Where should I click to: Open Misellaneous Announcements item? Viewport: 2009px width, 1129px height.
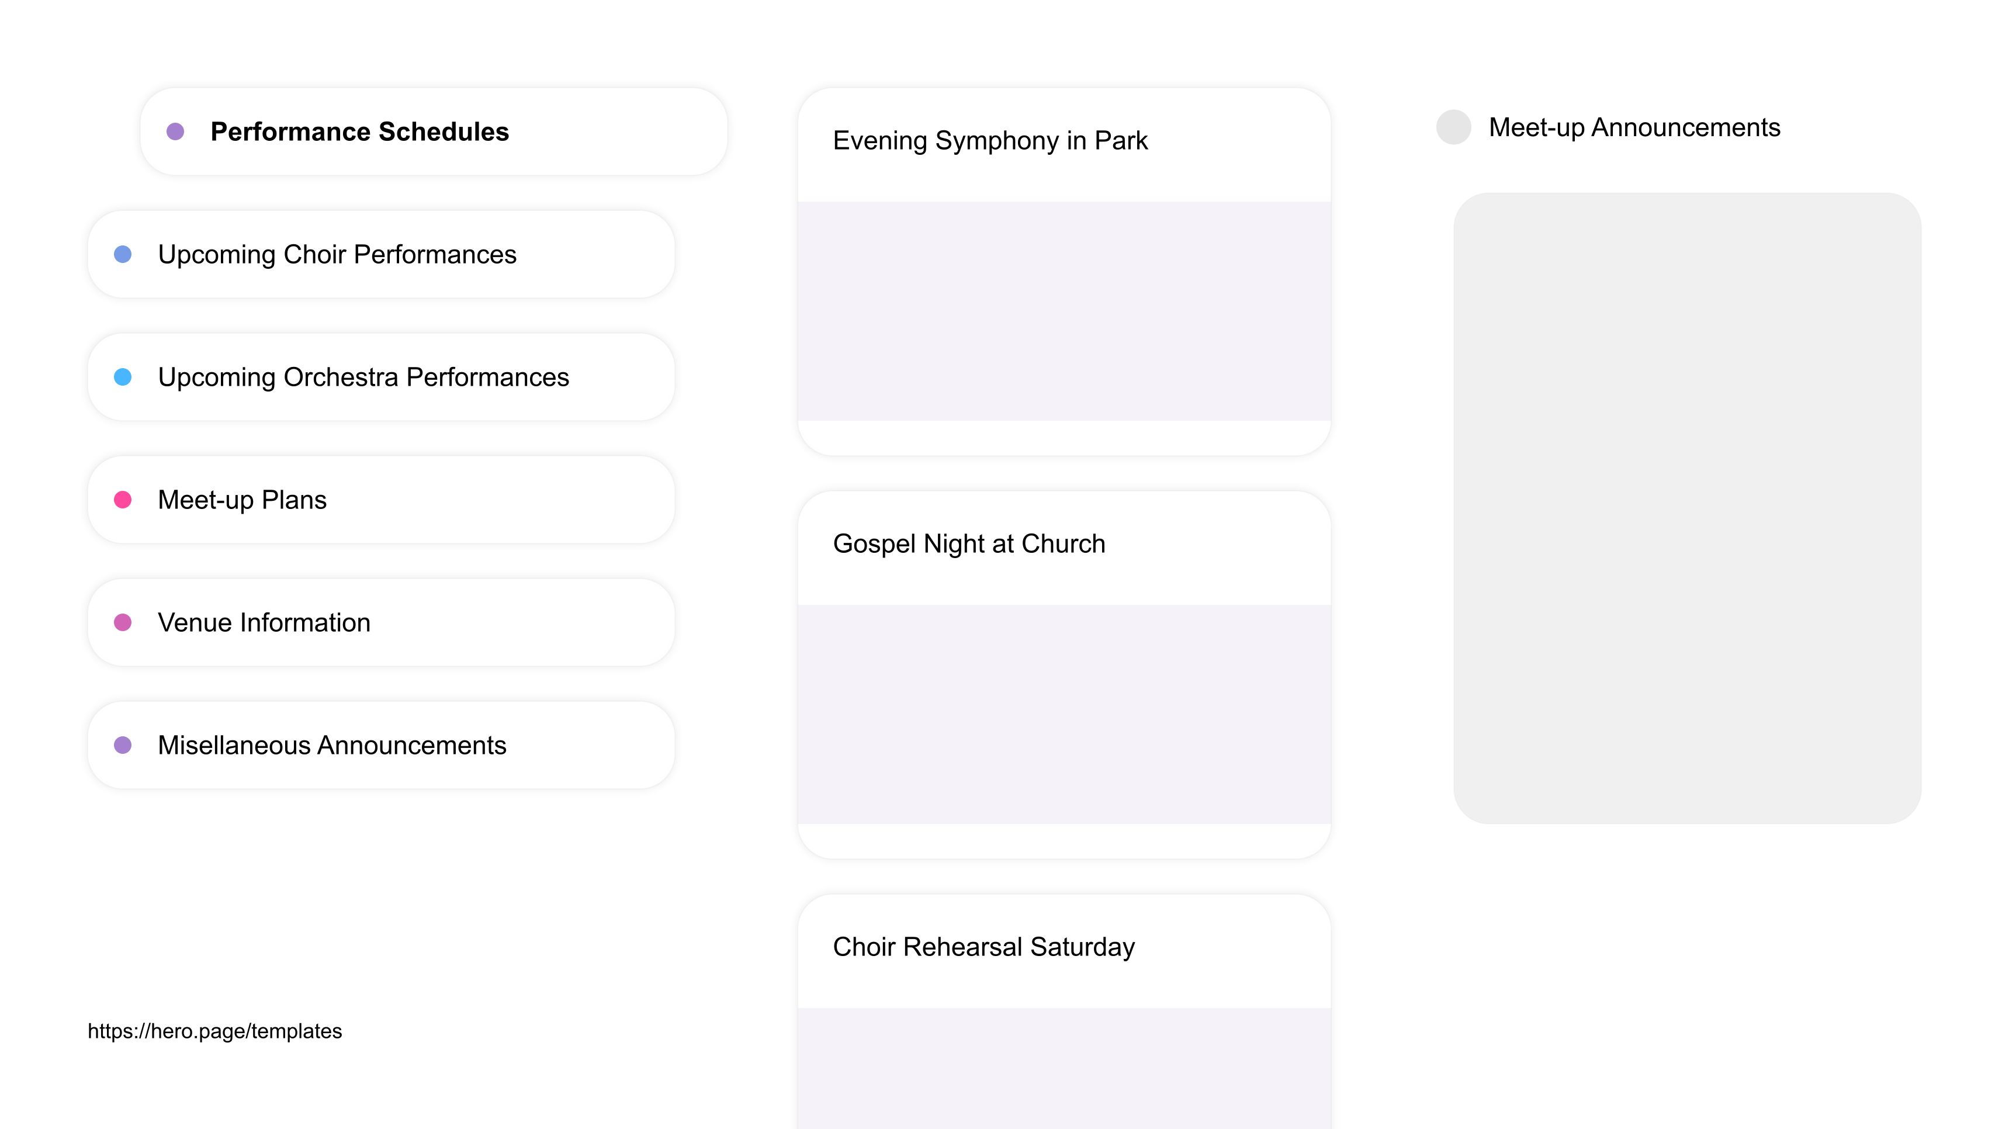click(x=382, y=746)
